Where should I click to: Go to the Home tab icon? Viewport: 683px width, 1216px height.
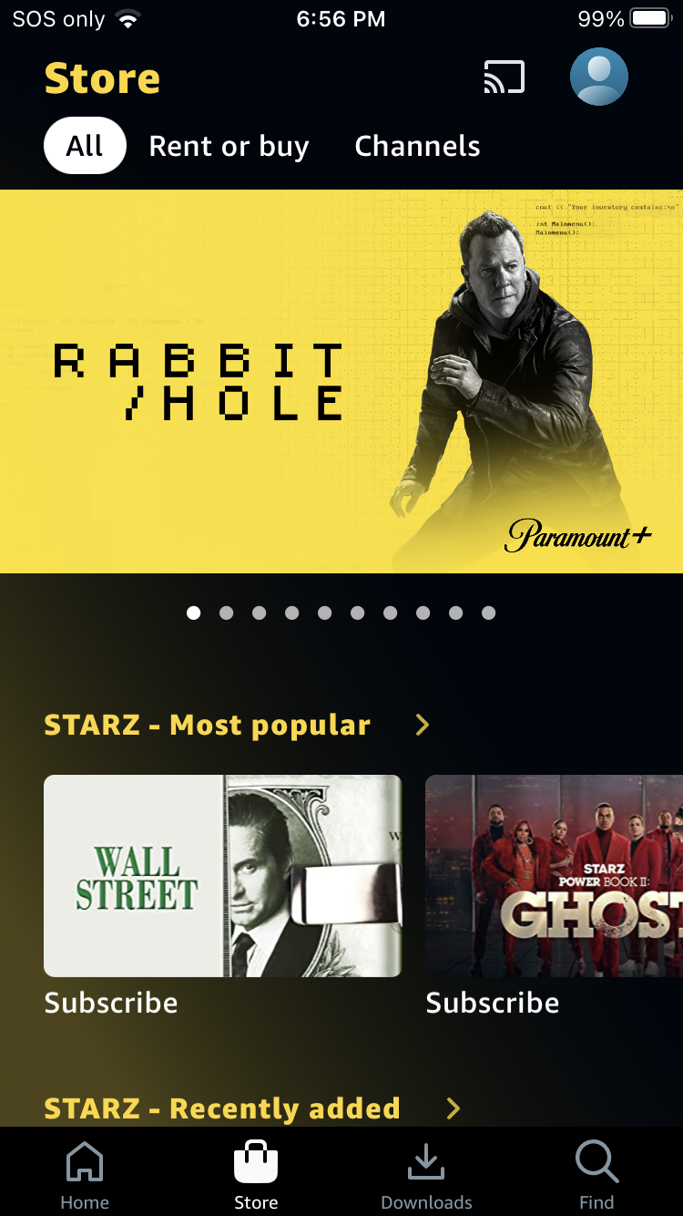coord(85,1162)
